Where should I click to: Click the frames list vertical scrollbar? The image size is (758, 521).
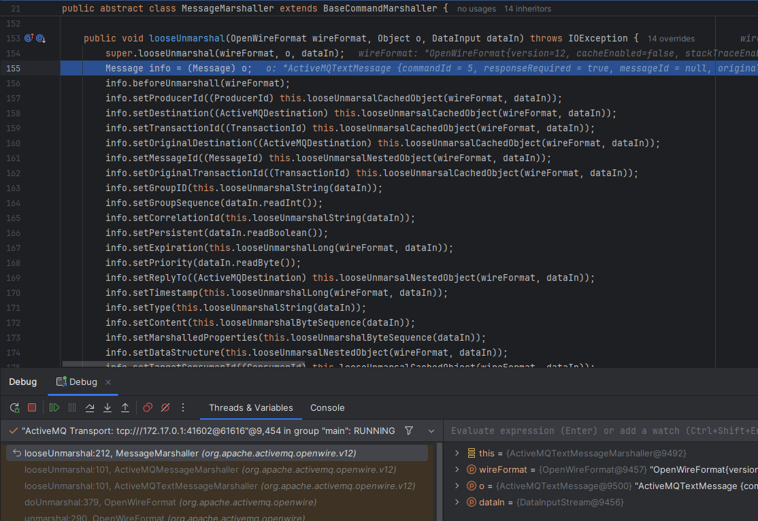tap(440, 482)
